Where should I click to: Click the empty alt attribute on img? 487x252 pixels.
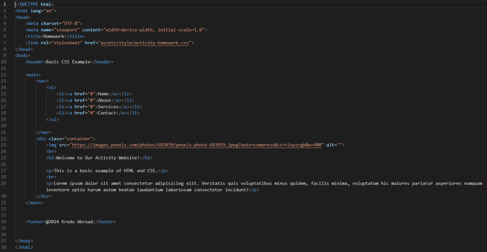pyautogui.click(x=334, y=145)
